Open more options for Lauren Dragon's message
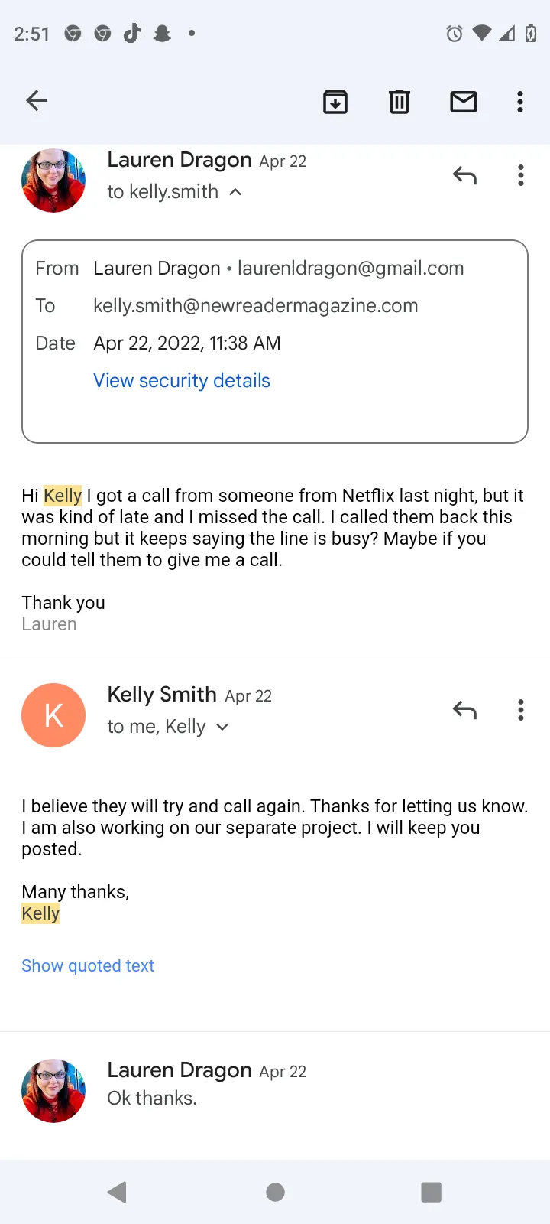 point(521,176)
